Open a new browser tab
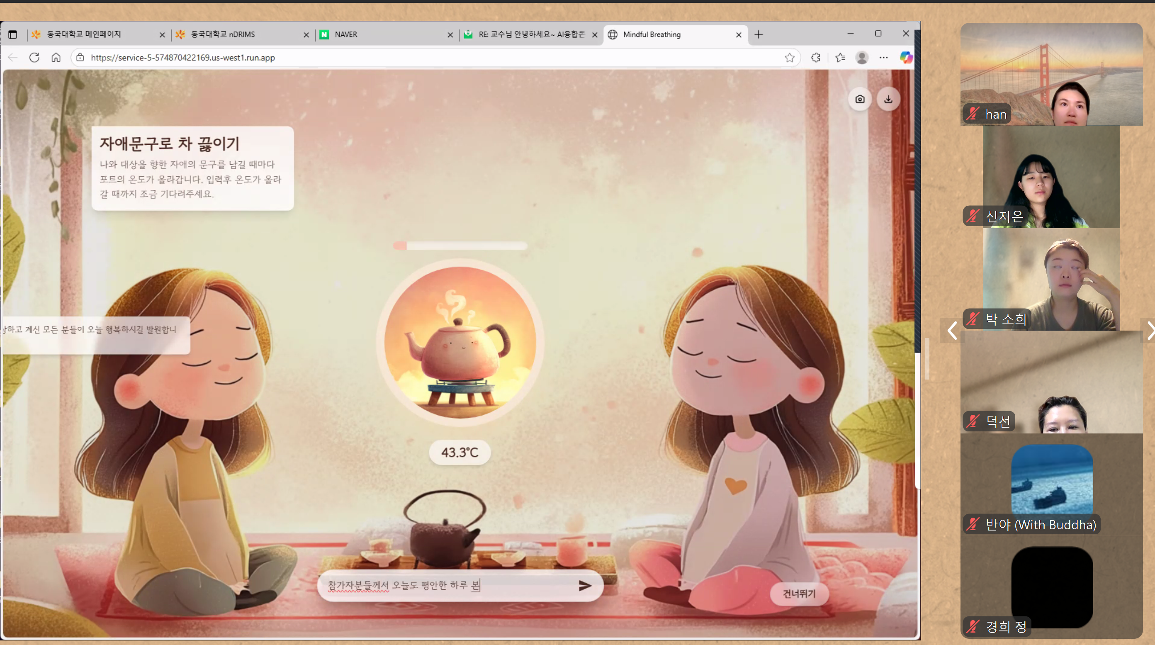This screenshot has height=645, width=1155. pos(758,34)
